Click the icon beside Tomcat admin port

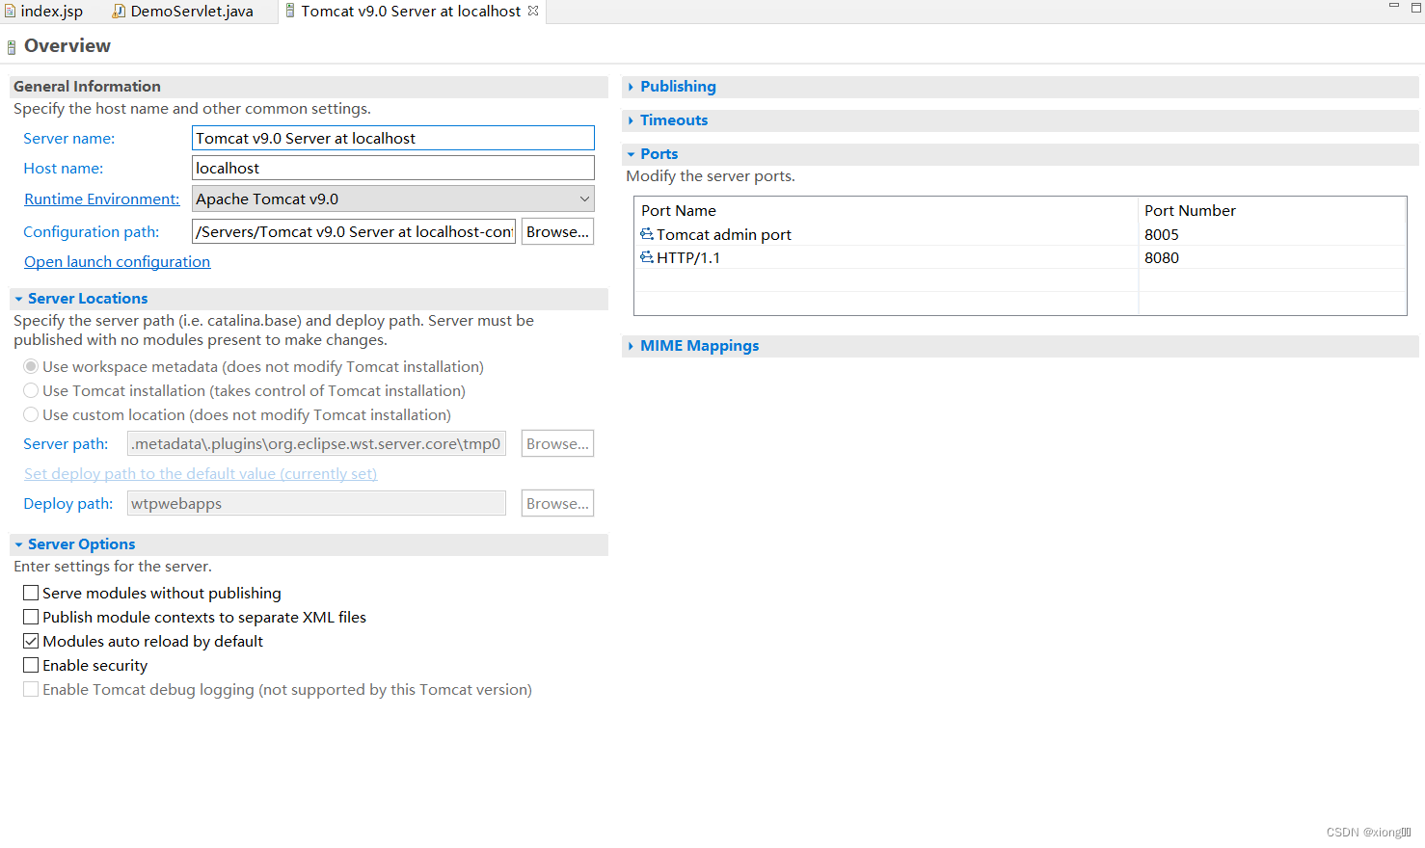coord(647,234)
